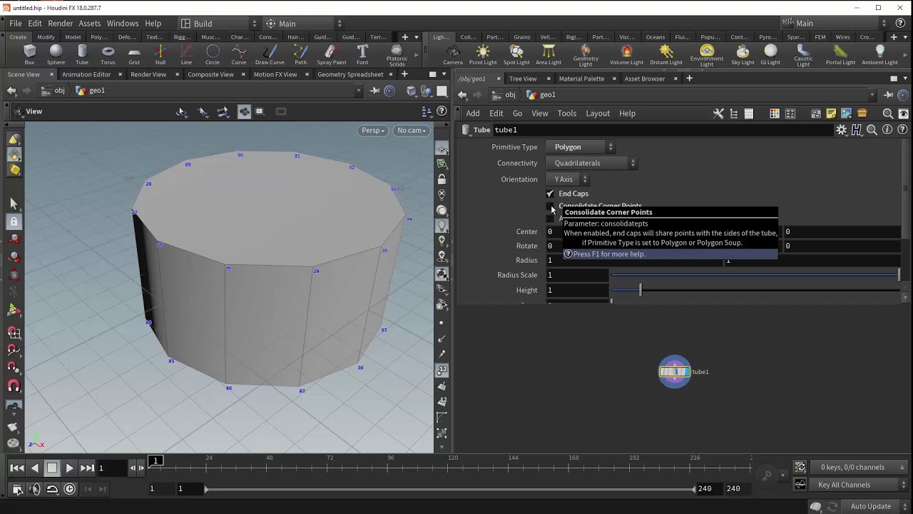Enable Consolidate Corner Points checkbox
The image size is (913, 514).
tap(550, 206)
